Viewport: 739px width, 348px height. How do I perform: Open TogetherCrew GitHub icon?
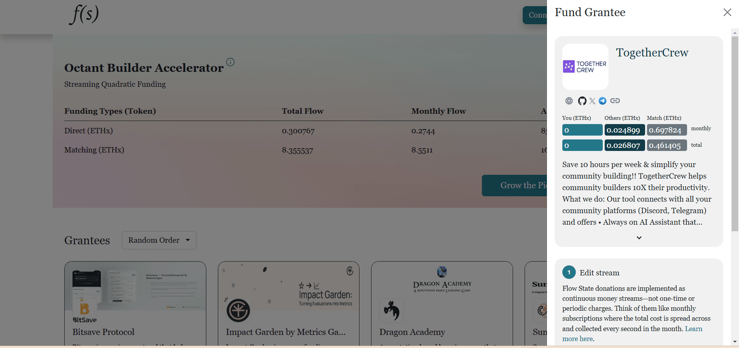(582, 101)
